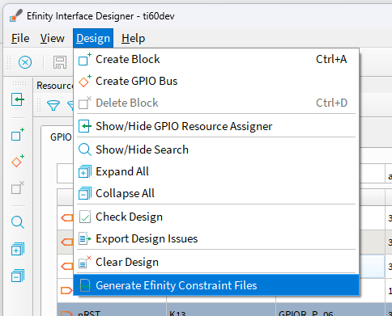This screenshot has height=316, width=392.
Task: Open the File menu
Action: [x=20, y=38]
